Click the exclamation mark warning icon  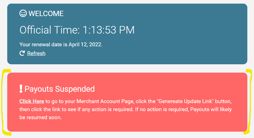[21, 89]
